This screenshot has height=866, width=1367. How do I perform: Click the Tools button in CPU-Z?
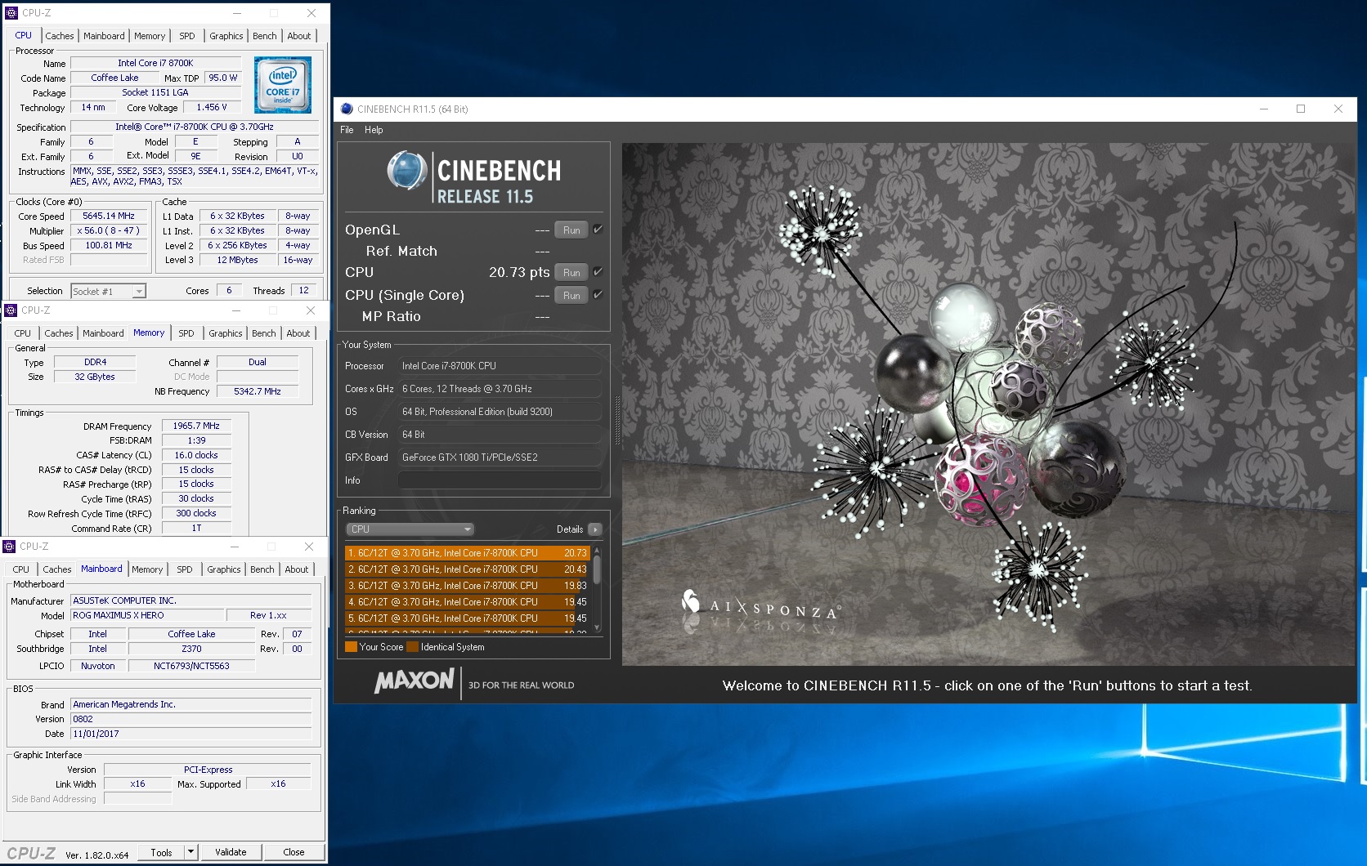pyautogui.click(x=162, y=852)
